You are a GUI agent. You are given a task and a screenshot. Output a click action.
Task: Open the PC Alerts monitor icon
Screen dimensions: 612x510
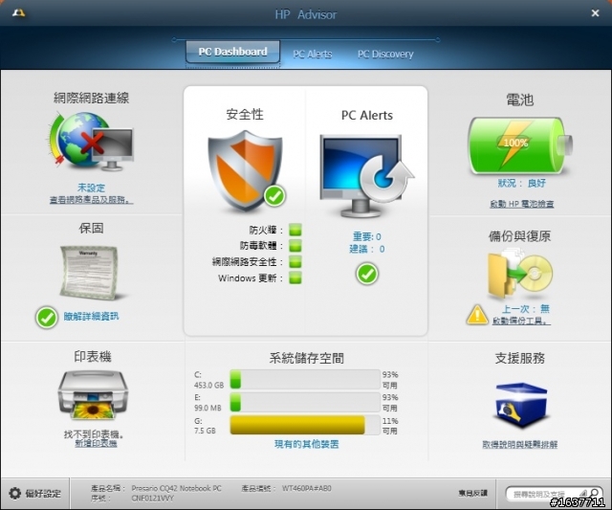pyautogui.click(x=366, y=176)
